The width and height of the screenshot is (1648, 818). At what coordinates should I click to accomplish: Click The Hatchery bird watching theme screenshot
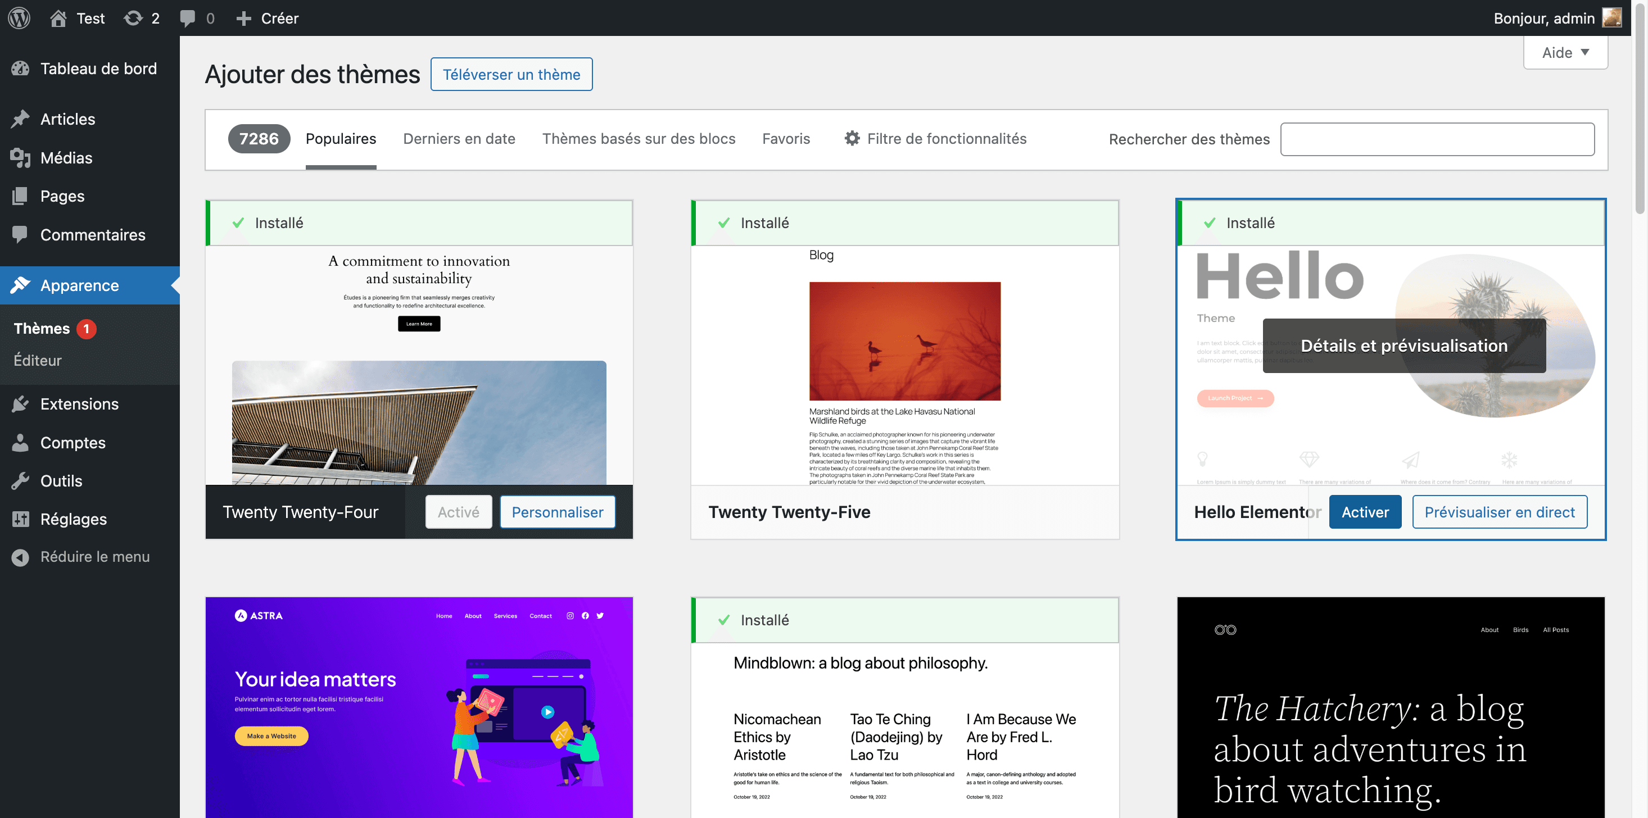pos(1391,707)
